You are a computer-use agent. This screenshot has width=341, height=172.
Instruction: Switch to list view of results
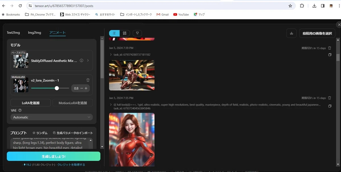pos(114,33)
